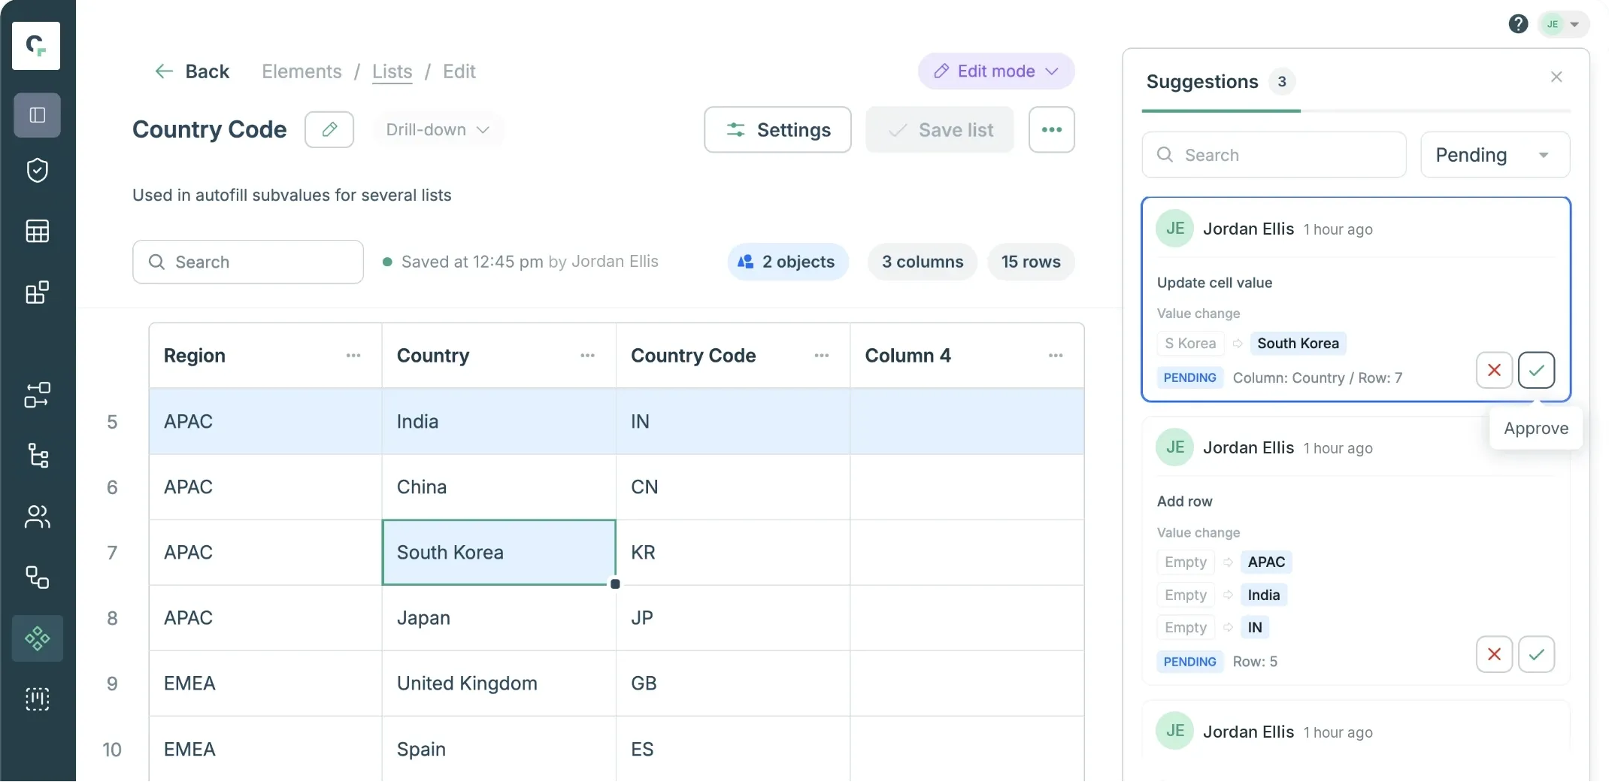Select the CN country code cell
Viewport: 1609px width, 782px height.
(733, 486)
